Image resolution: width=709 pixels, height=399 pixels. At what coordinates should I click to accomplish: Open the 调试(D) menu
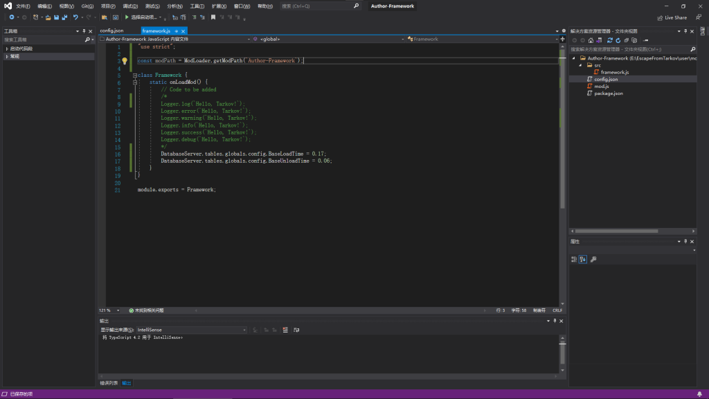(130, 6)
